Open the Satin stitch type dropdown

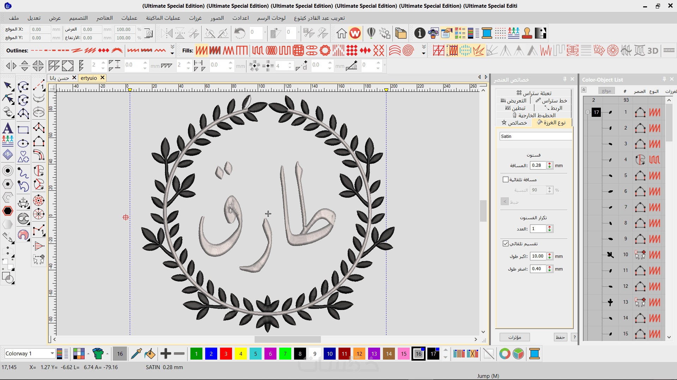pyautogui.click(x=535, y=136)
